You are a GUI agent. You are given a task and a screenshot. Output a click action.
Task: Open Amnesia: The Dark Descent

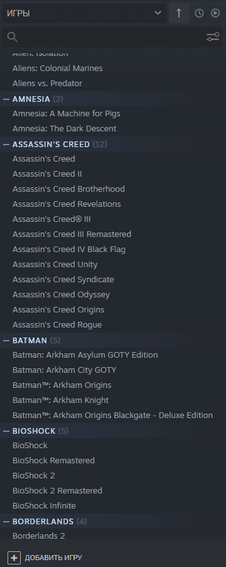[109, 129]
